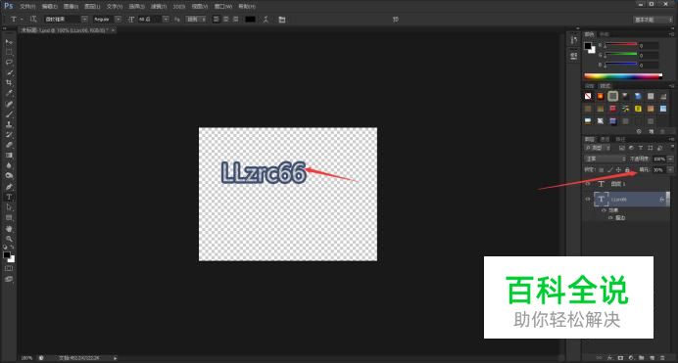
Task: Switch to the Channels (通道) tab
Action: (x=605, y=139)
